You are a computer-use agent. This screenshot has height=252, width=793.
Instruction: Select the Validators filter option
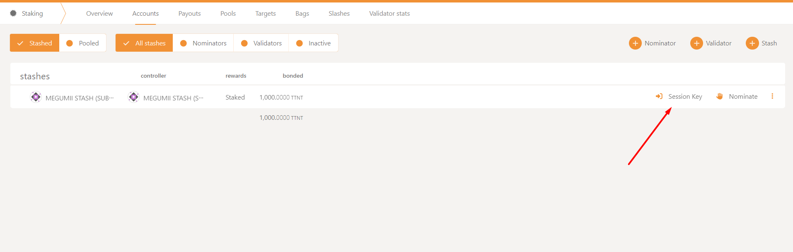click(261, 43)
